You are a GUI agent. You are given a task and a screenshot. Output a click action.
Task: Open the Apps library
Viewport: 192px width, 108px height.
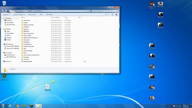point(8,31)
